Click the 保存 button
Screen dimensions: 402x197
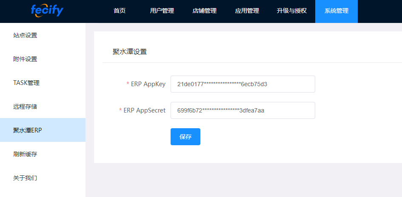tap(185, 137)
